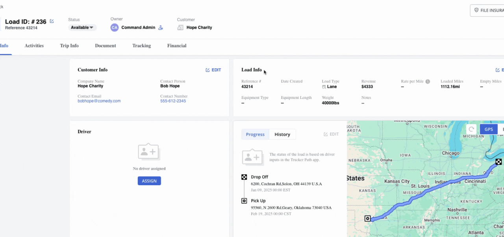The width and height of the screenshot is (504, 237).
Task: Click the building icon beside Hope Charity
Action: click(180, 27)
